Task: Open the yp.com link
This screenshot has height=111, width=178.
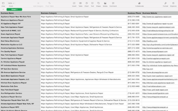Action: tap(148, 69)
